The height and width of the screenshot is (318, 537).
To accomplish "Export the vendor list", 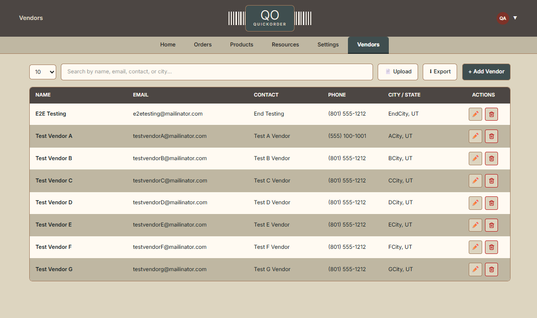I will pyautogui.click(x=440, y=72).
